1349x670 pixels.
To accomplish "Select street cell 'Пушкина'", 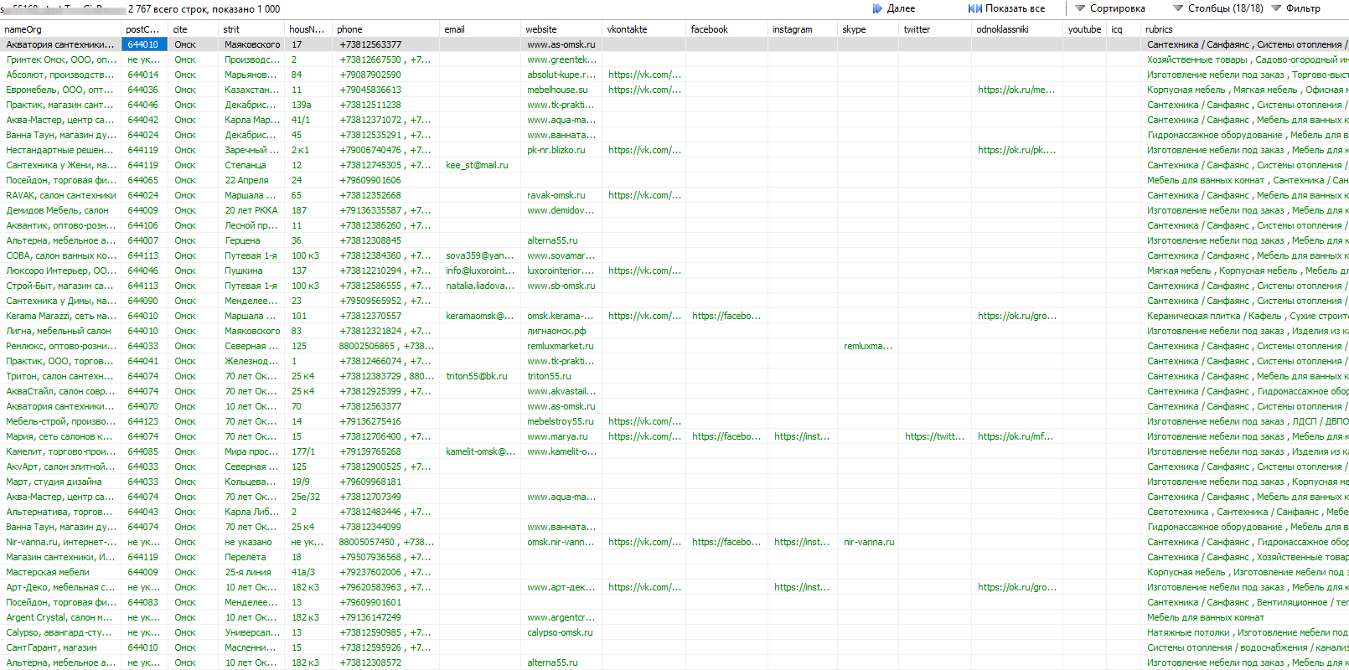I will coord(252,271).
